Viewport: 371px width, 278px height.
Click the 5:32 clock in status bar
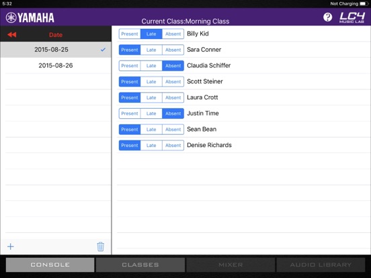[7, 3]
